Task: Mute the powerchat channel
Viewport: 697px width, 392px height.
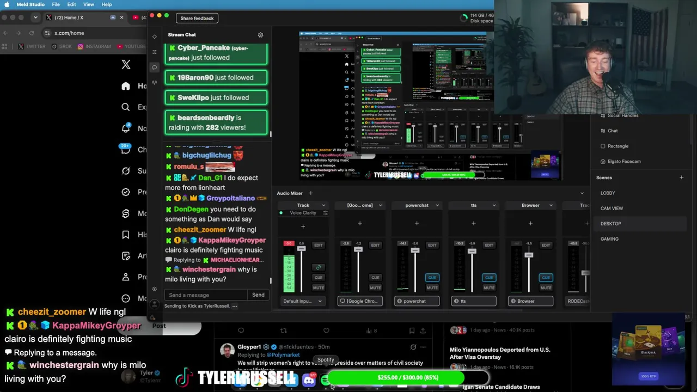Action: [x=432, y=288]
